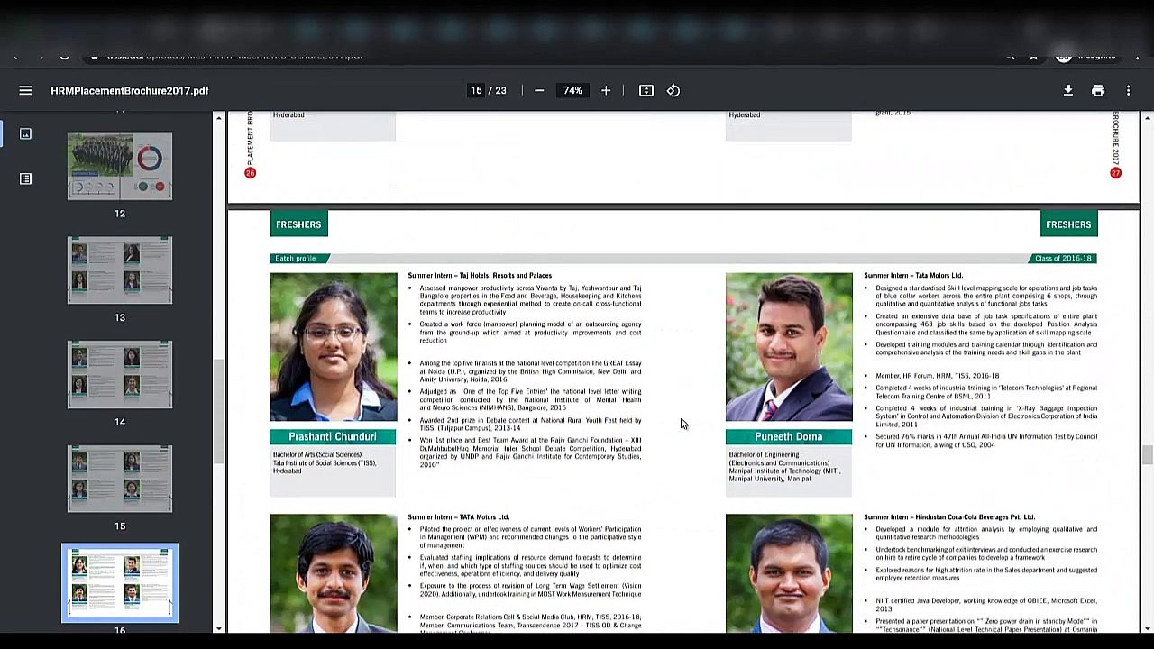The height and width of the screenshot is (649, 1154).
Task: Click the 'NIIT certified Java Developer' bullet
Action: coord(986,604)
